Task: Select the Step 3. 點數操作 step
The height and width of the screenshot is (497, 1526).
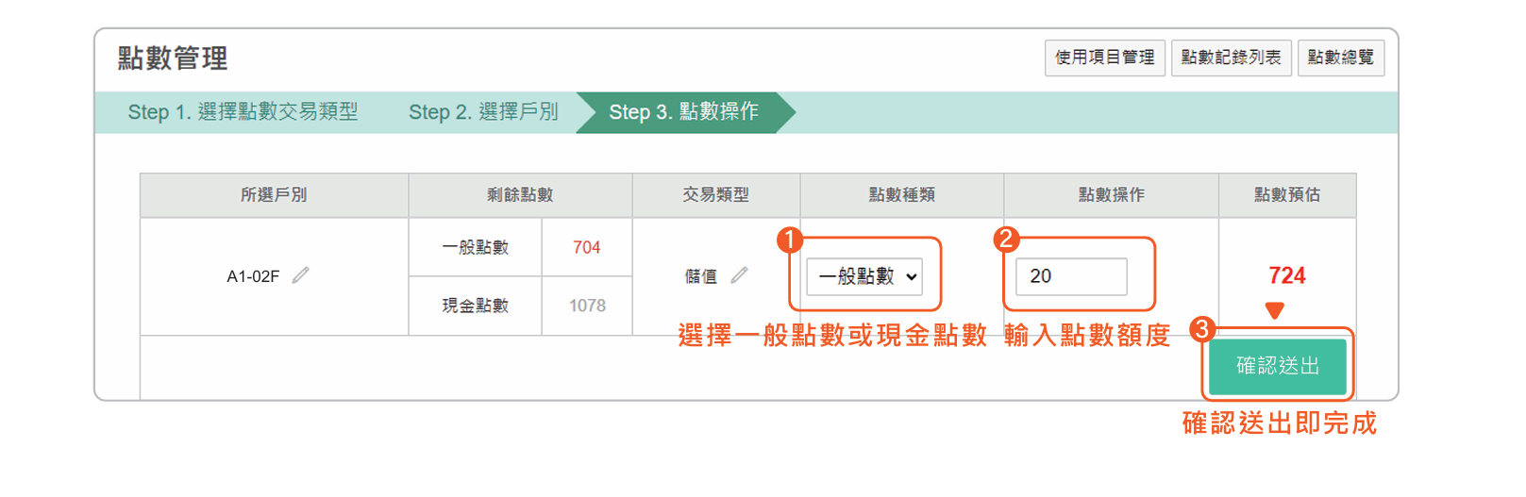Action: click(x=684, y=112)
